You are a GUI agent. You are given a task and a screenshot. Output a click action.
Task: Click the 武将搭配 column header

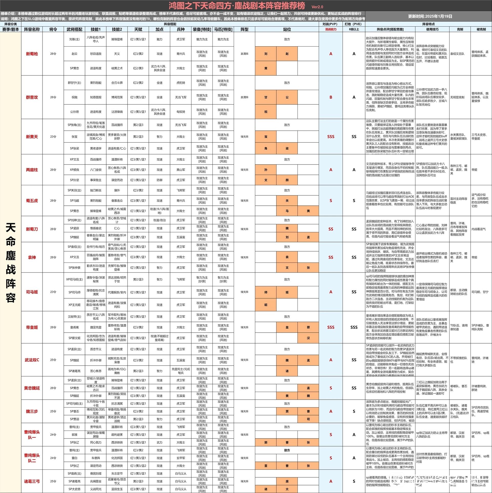(74, 29)
